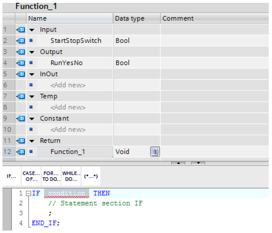This screenshot has width=272, height=233.
Task: Click the THEN keyword in line 1
Action: pyautogui.click(x=102, y=193)
